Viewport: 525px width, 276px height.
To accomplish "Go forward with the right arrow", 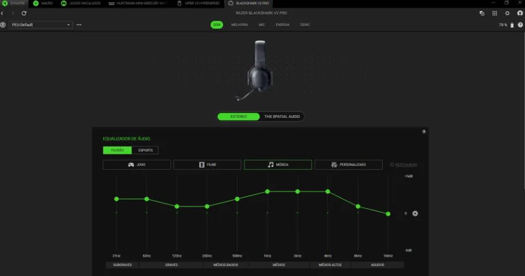I will point(13,13).
